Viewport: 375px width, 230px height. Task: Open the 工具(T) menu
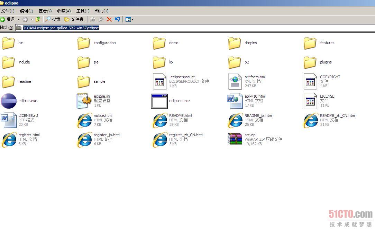tap(83, 11)
